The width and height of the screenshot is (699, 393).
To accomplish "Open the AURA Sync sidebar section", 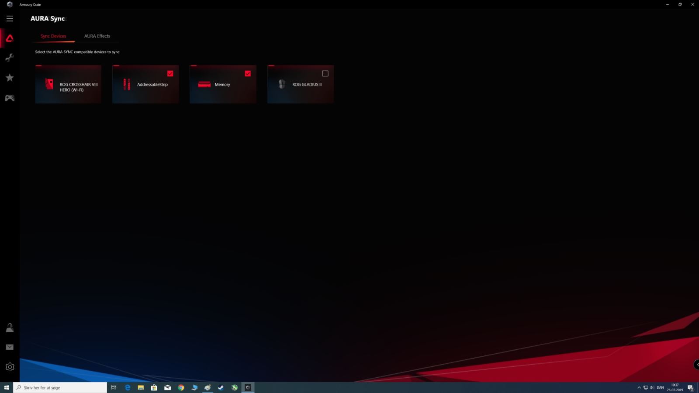I will (10, 38).
